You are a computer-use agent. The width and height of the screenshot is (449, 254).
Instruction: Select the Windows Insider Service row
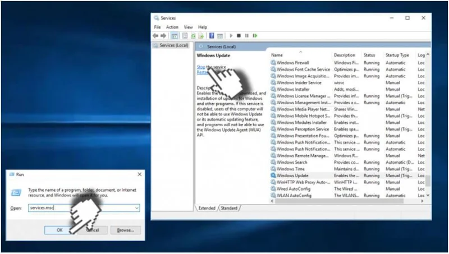pyautogui.click(x=347, y=82)
